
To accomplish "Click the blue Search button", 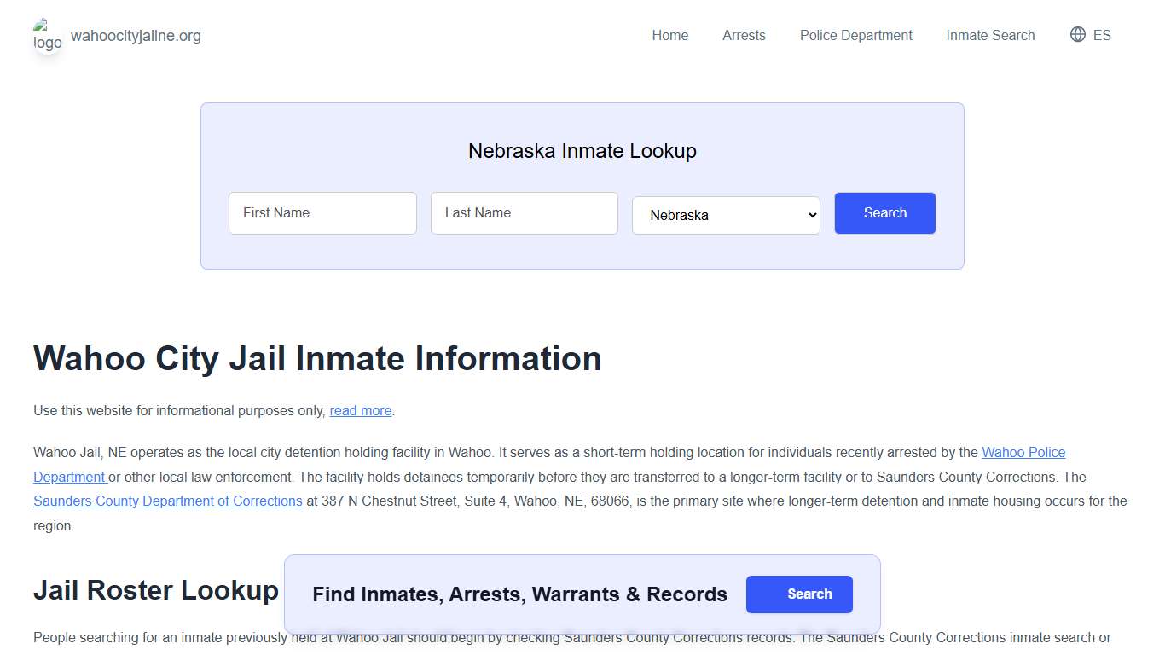I will point(884,212).
